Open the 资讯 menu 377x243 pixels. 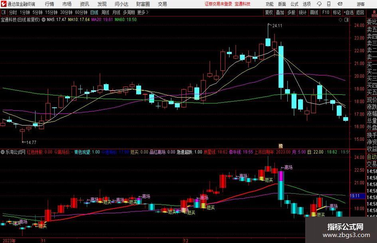coord(85,4)
